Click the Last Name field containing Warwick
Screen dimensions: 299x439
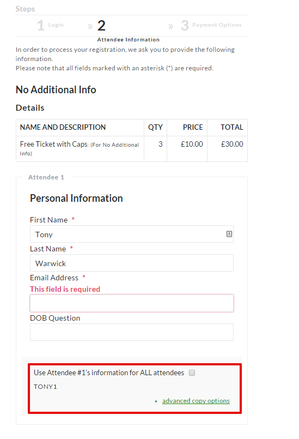tap(132, 263)
